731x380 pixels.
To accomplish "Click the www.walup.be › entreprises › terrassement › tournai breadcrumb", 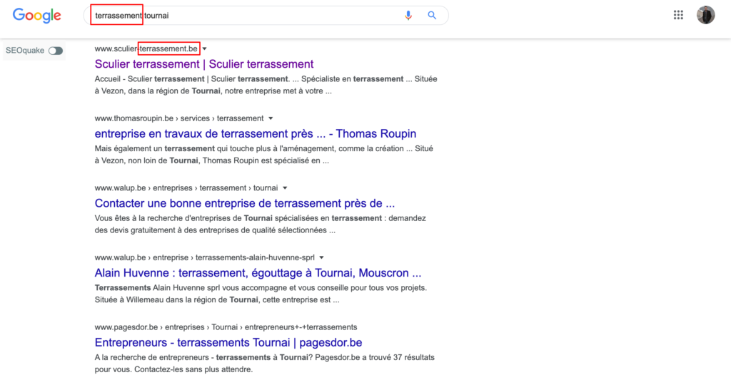I will pos(186,188).
